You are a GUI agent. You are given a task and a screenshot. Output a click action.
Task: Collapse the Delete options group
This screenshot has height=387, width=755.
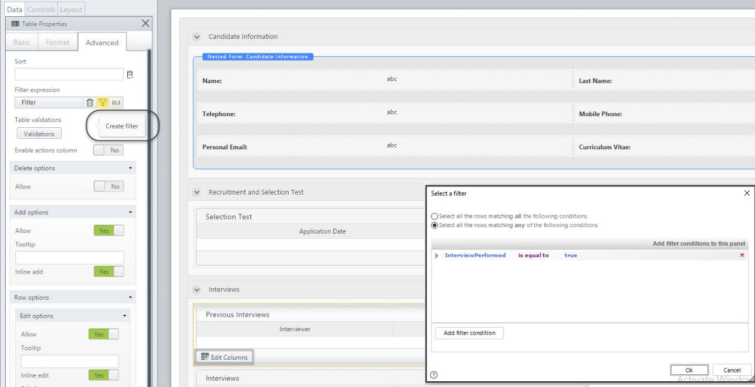click(x=130, y=169)
